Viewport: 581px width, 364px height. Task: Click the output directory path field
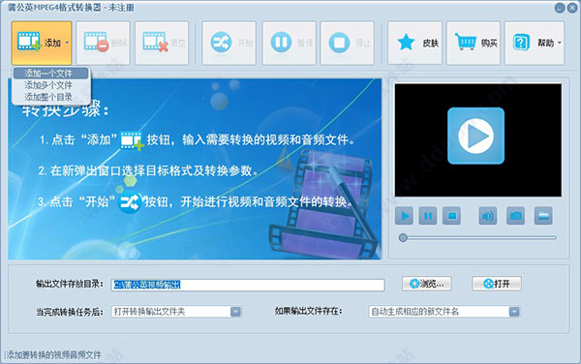248,285
